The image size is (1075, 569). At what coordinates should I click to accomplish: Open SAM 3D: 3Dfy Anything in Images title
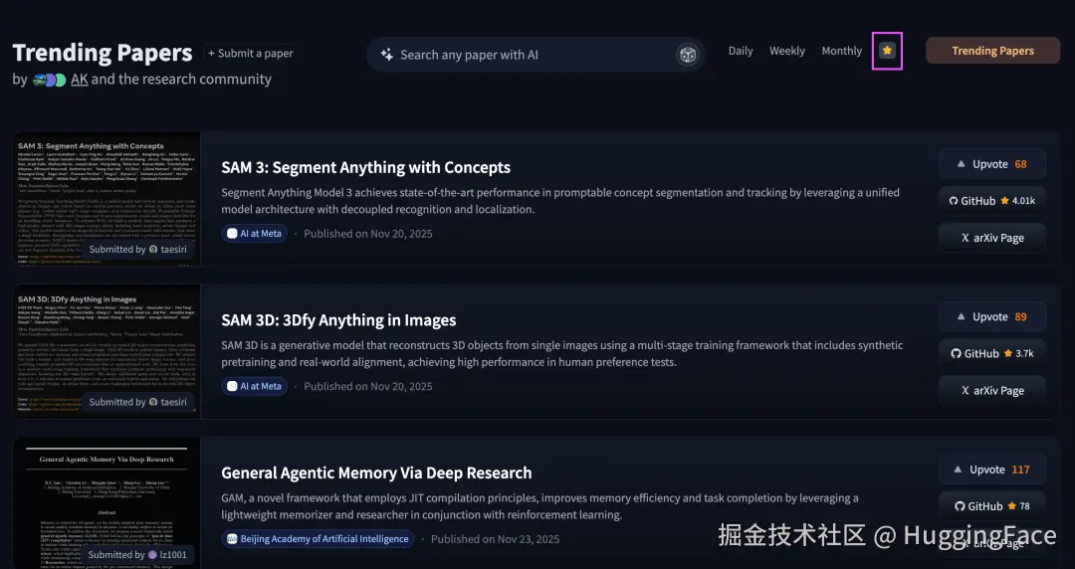click(338, 320)
